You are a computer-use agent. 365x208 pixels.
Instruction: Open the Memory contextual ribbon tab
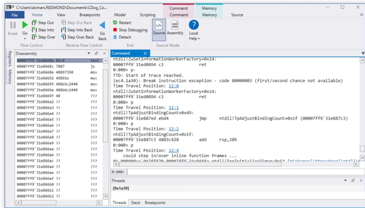point(209,15)
